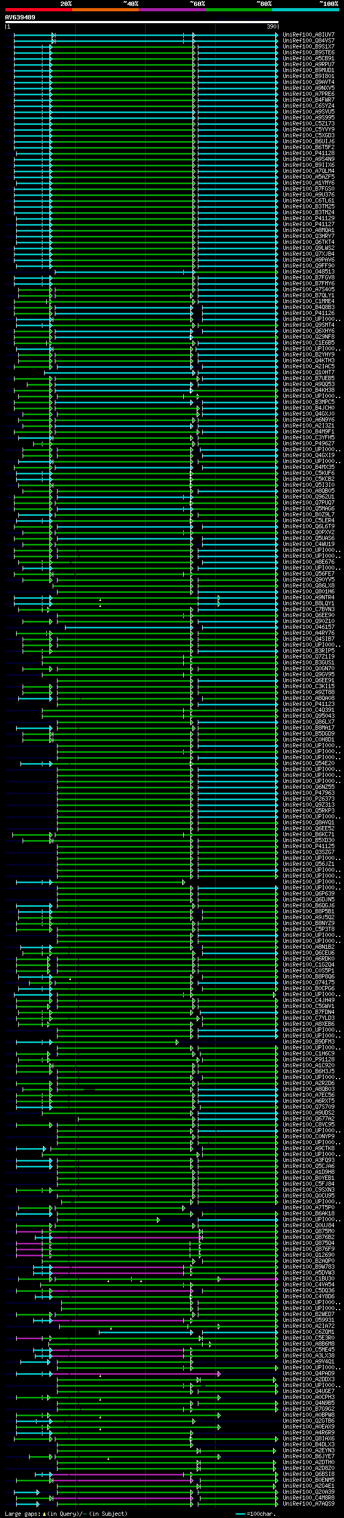The height and width of the screenshot is (1518, 344).
Task: Select the UniRef100_B9W783 label
Action: coord(309,1267)
